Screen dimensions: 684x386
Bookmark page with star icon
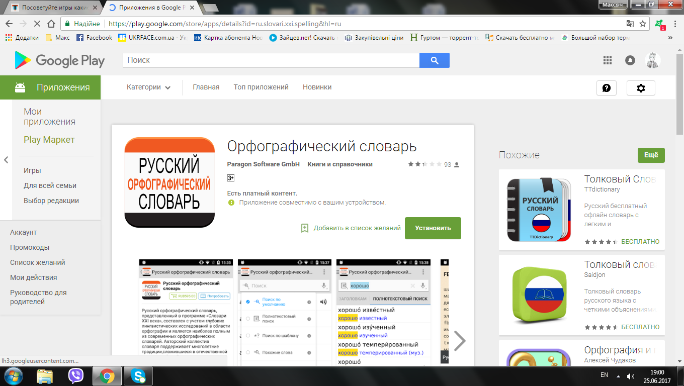pos(643,24)
